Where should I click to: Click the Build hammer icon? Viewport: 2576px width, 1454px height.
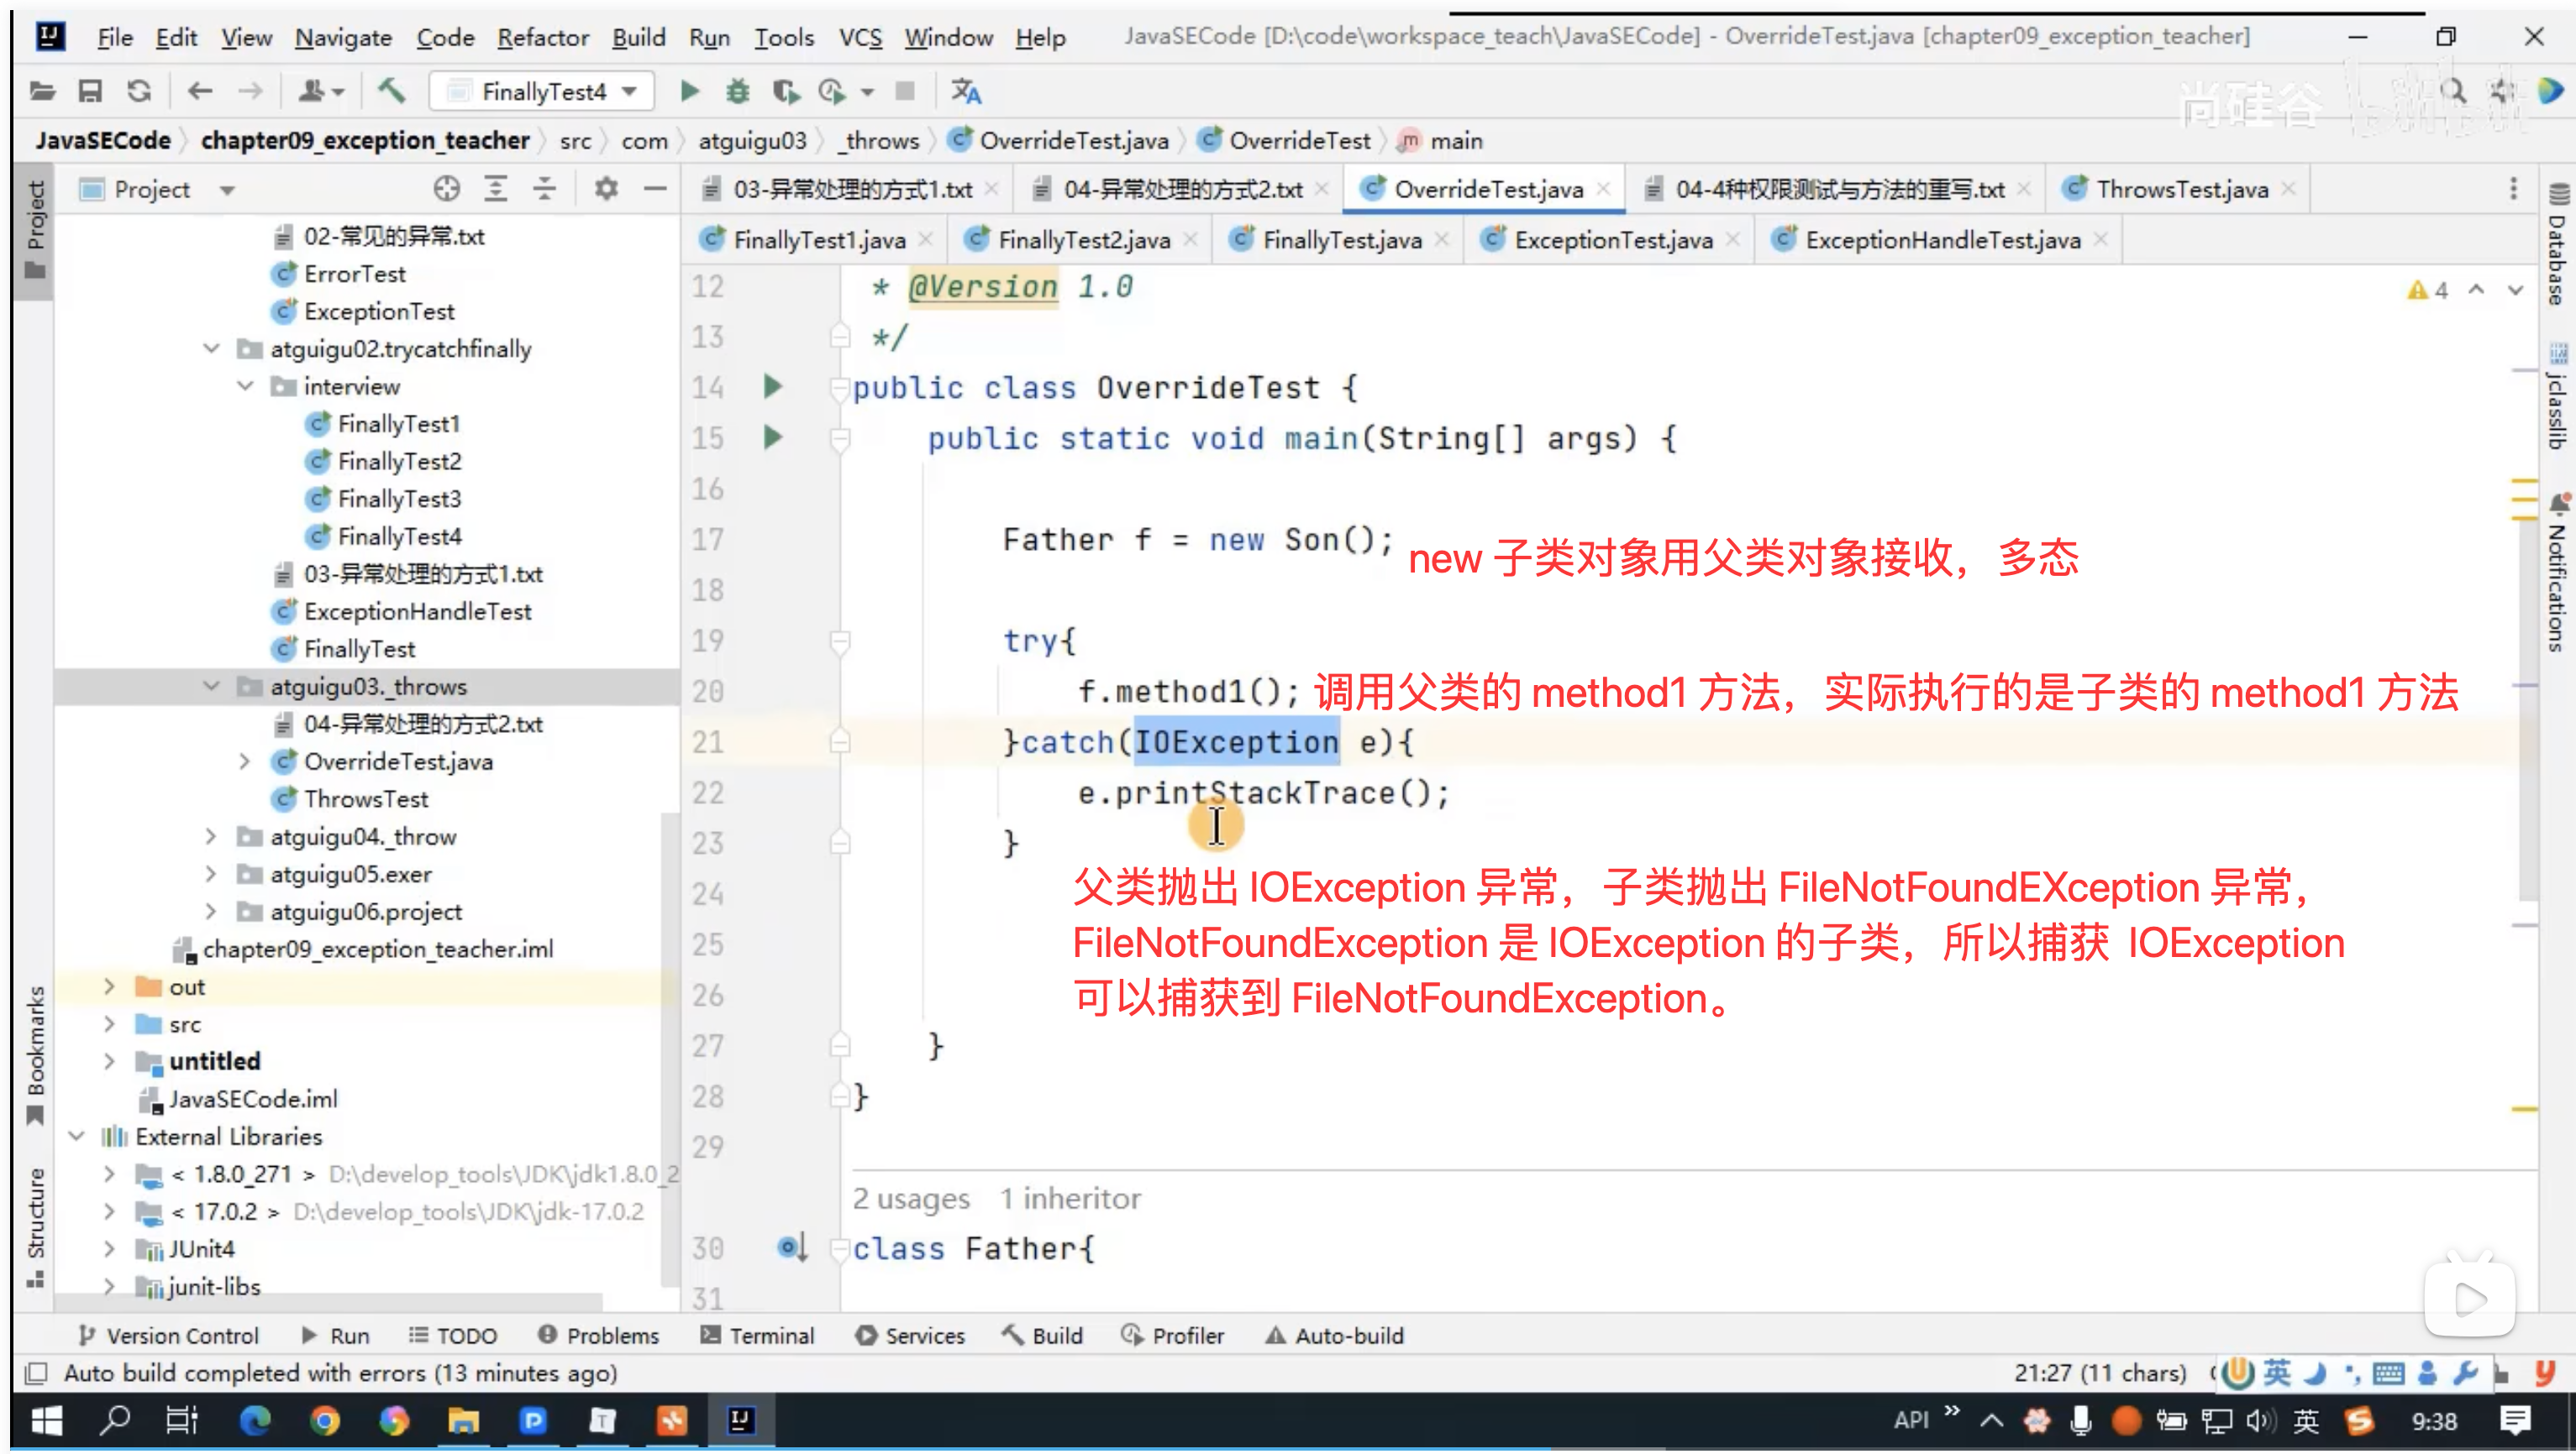(x=391, y=92)
